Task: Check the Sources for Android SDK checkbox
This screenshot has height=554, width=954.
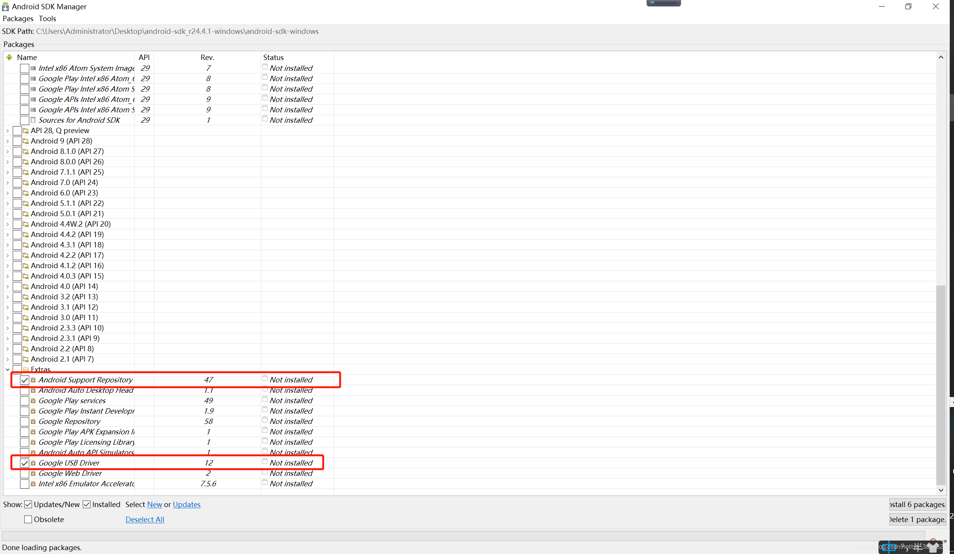Action: pos(25,120)
